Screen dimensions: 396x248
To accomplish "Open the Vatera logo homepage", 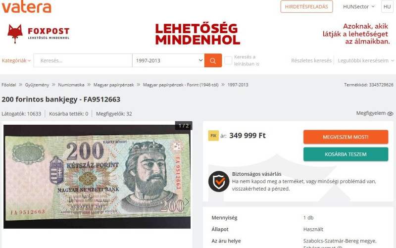I will point(27,7).
